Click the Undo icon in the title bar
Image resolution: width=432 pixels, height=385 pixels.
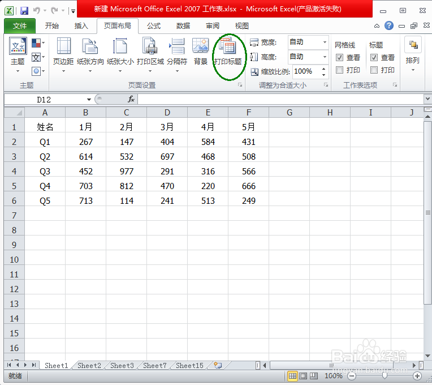click(x=36, y=11)
